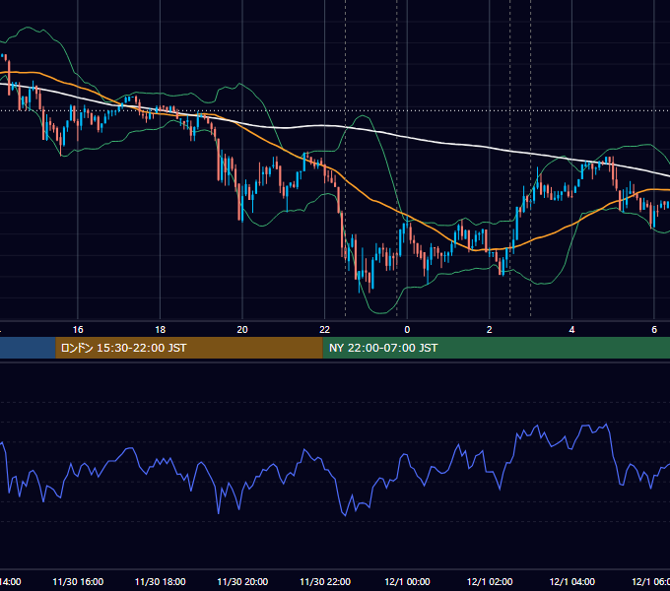Click the 16 hour label on price chart axis
Viewport: 670px width, 591px height.
[x=78, y=330]
